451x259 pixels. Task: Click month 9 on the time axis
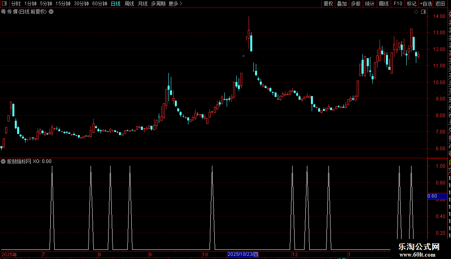[150, 254]
